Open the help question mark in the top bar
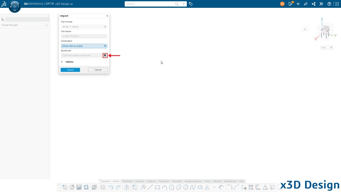This screenshot has height=192, width=341. [329, 4]
